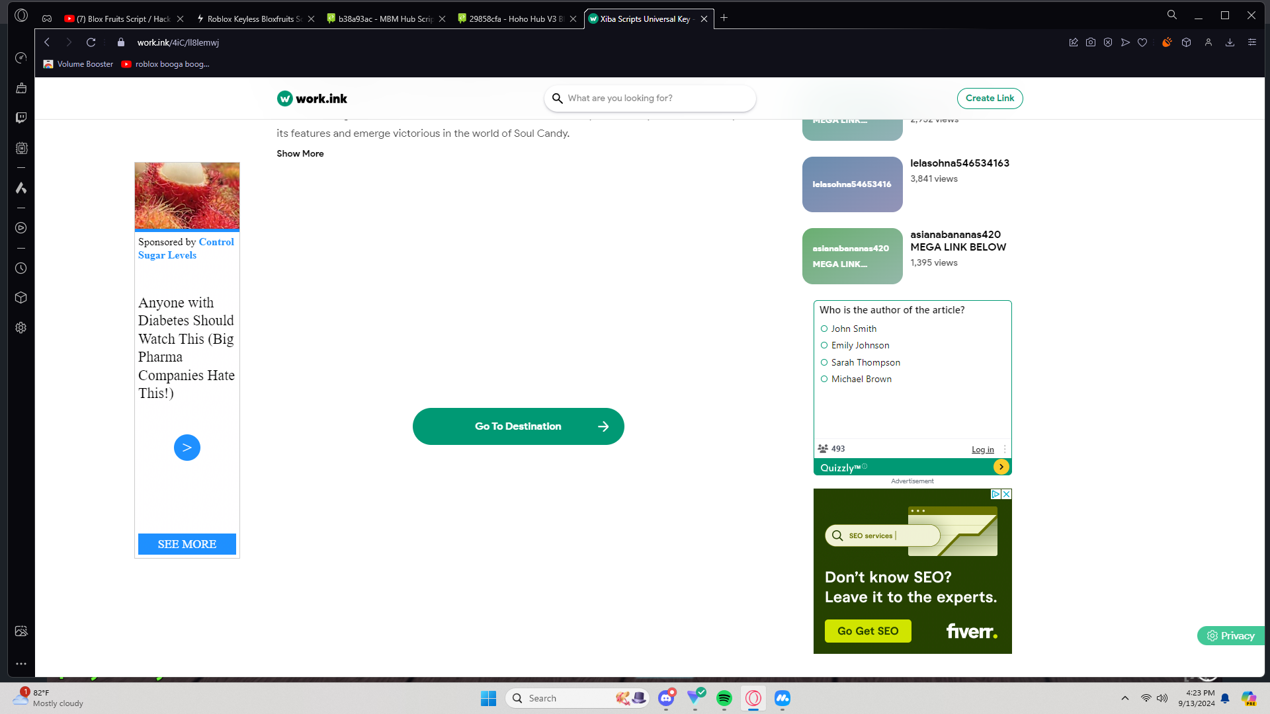Open the taskbar clock and date

coord(1197,698)
